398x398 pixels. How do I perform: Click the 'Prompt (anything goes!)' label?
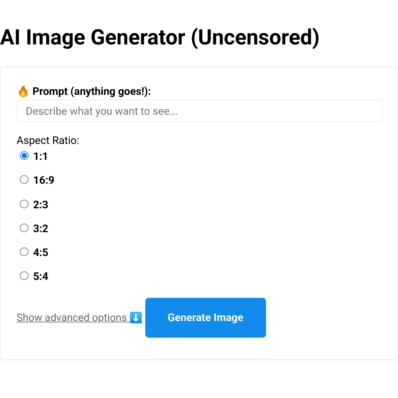pyautogui.click(x=92, y=91)
